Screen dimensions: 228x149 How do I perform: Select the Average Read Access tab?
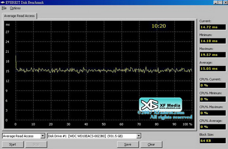(19, 16)
